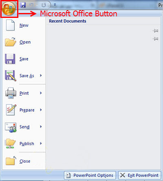Expand the Print submenu arrow

pos(41,93)
